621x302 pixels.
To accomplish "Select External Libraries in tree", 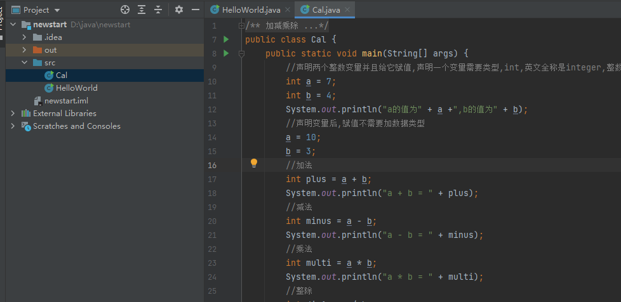I will click(x=65, y=113).
